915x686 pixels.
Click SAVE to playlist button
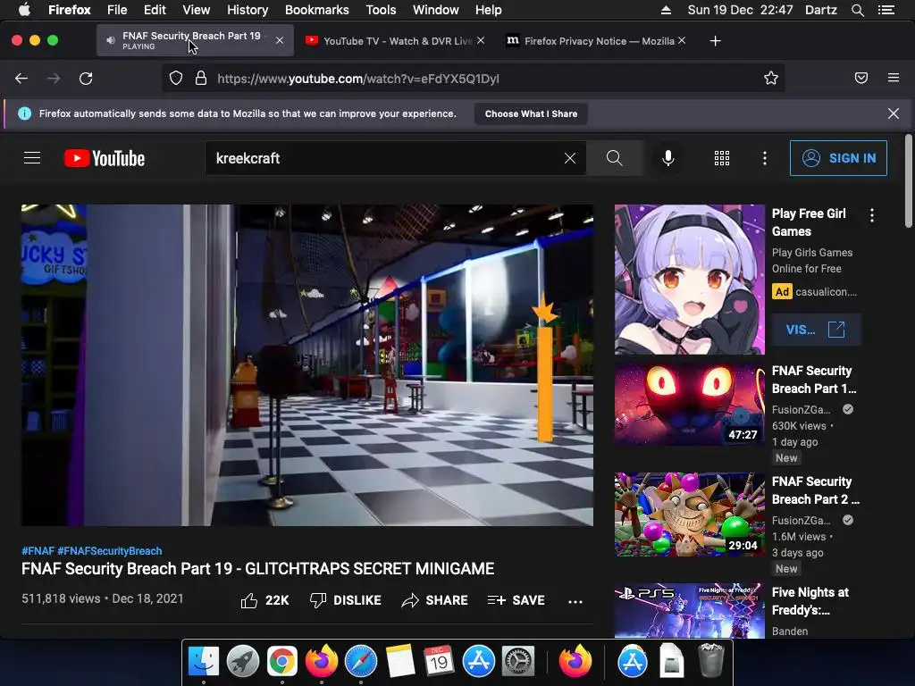click(x=516, y=600)
